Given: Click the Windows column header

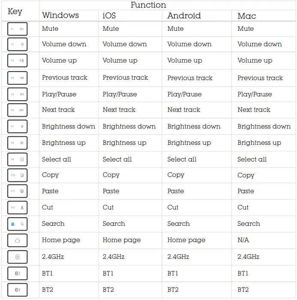Looking at the screenshot, I should click(60, 15).
